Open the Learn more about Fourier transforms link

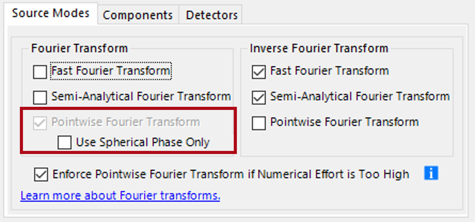[x=120, y=196]
